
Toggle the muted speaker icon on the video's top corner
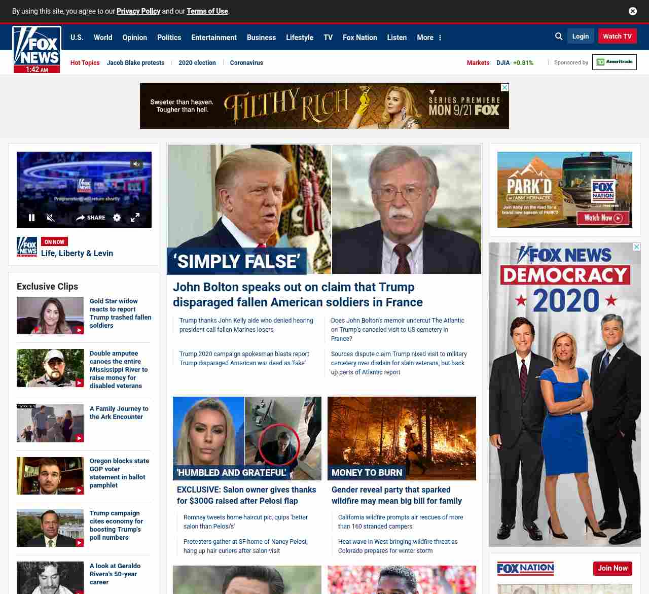[x=136, y=164]
